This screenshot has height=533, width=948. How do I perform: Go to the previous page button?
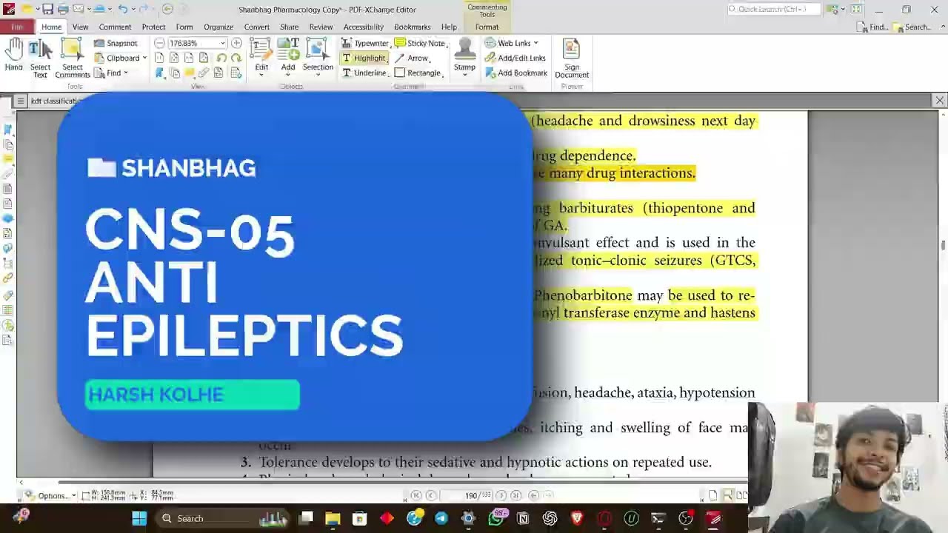pos(431,495)
